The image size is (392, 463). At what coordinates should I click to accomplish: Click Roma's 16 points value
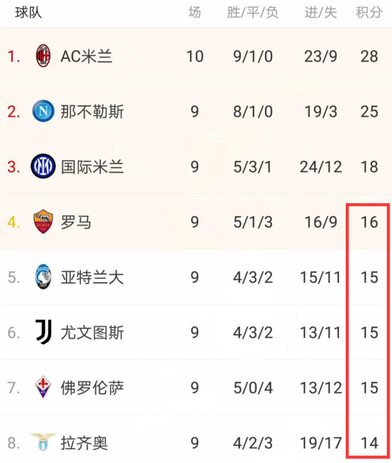369,222
